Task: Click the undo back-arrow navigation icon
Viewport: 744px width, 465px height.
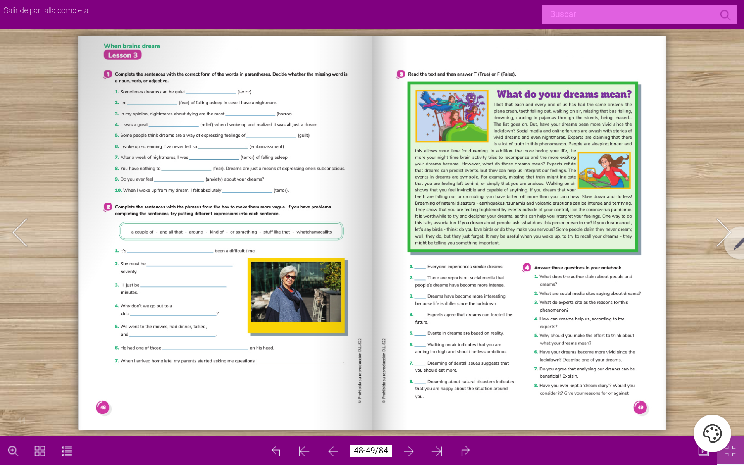Action: [276, 451]
